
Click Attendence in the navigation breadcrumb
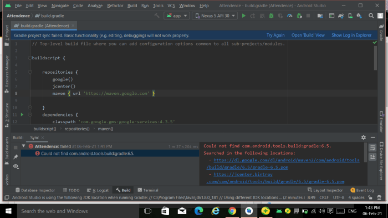point(18,16)
